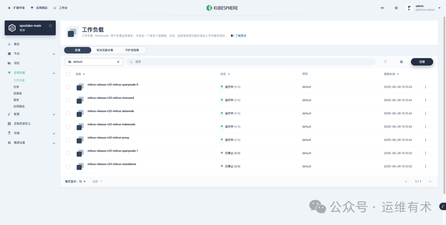
Task: Check milvus-querynode-0 row checkbox
Action: (x=68, y=87)
